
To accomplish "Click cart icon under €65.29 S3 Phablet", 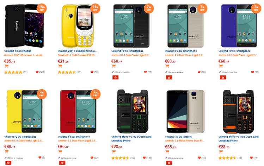I will (x=167, y=152).
